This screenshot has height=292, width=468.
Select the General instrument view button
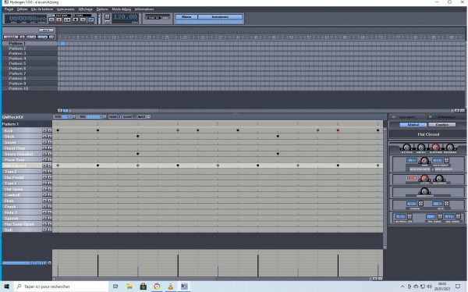pos(413,125)
